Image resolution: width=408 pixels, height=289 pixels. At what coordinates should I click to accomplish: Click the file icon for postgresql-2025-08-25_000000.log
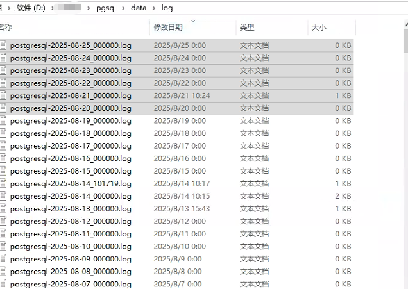click(3, 45)
